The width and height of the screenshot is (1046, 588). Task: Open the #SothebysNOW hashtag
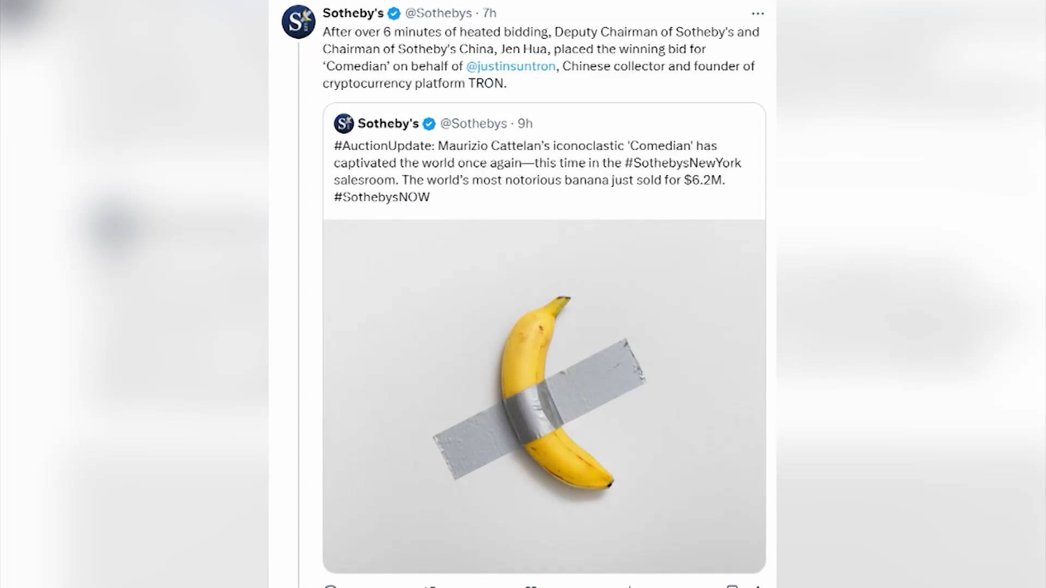381,197
